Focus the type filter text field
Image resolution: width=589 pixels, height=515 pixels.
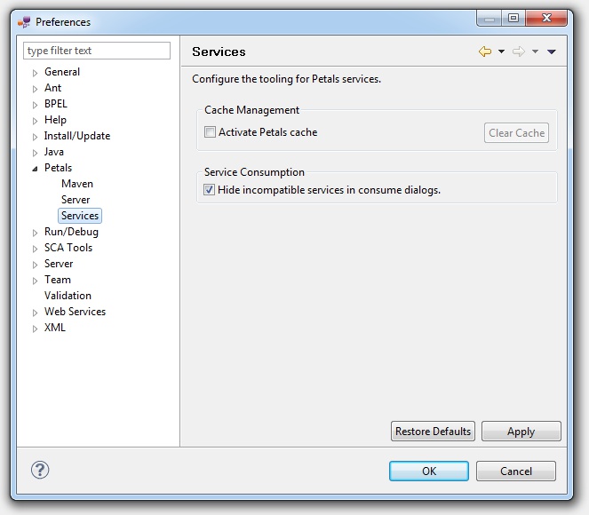[96, 51]
